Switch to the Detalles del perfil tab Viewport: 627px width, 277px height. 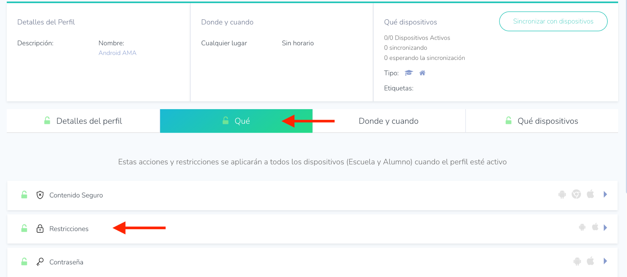[x=83, y=121]
